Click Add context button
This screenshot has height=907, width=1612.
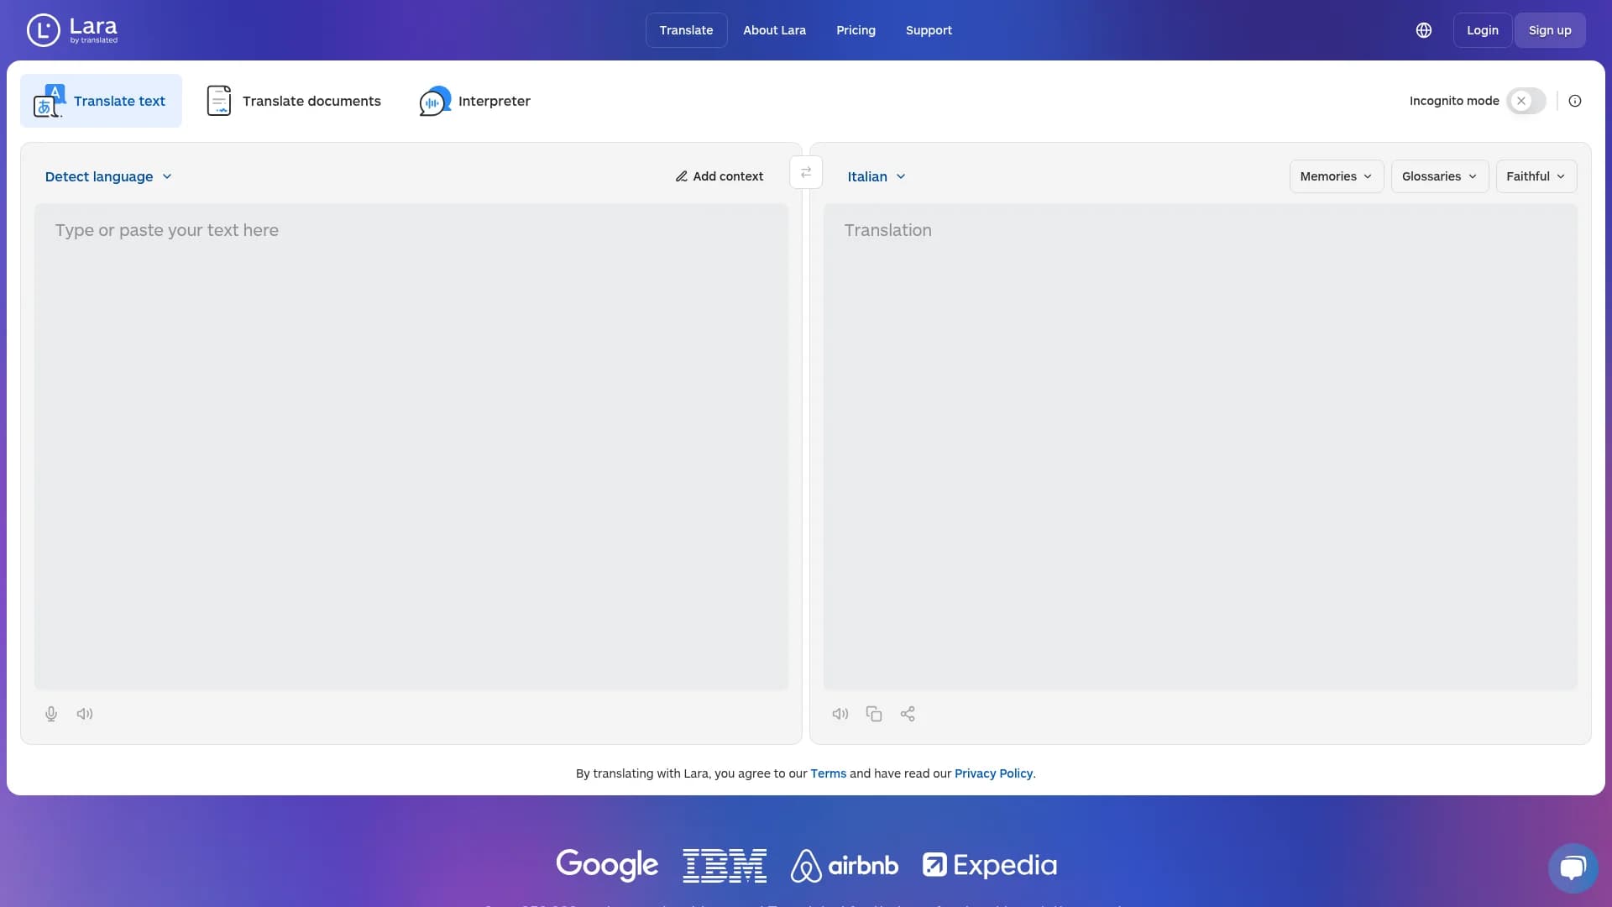pos(720,176)
